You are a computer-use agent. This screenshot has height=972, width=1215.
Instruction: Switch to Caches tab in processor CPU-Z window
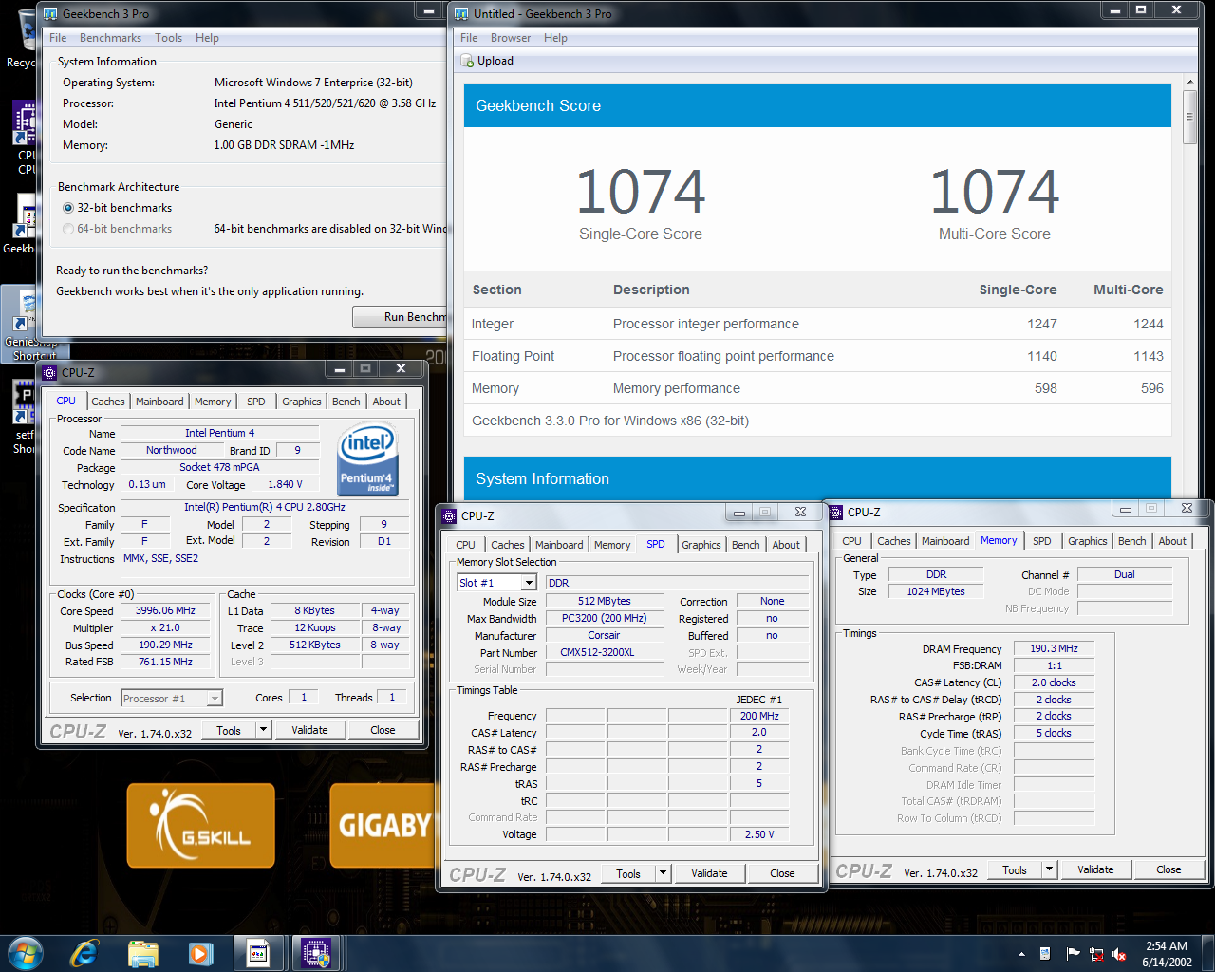[x=107, y=402]
